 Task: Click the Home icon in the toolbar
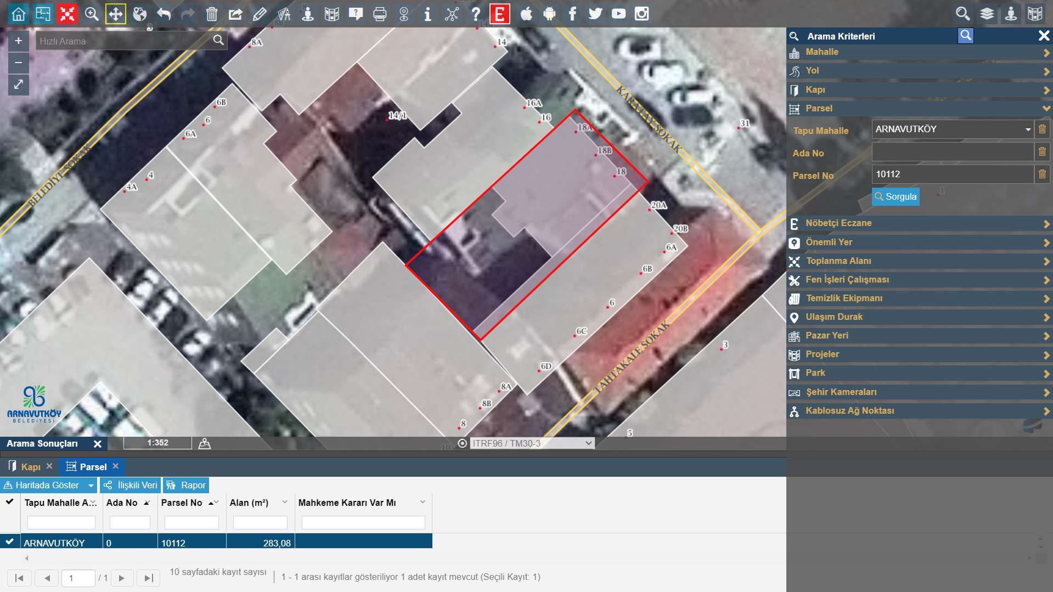[x=19, y=14]
